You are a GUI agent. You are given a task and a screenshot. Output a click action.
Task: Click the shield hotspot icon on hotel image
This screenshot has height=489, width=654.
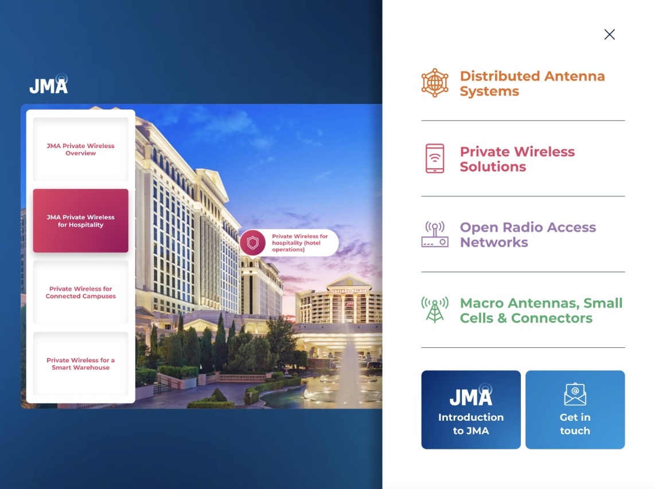point(253,243)
